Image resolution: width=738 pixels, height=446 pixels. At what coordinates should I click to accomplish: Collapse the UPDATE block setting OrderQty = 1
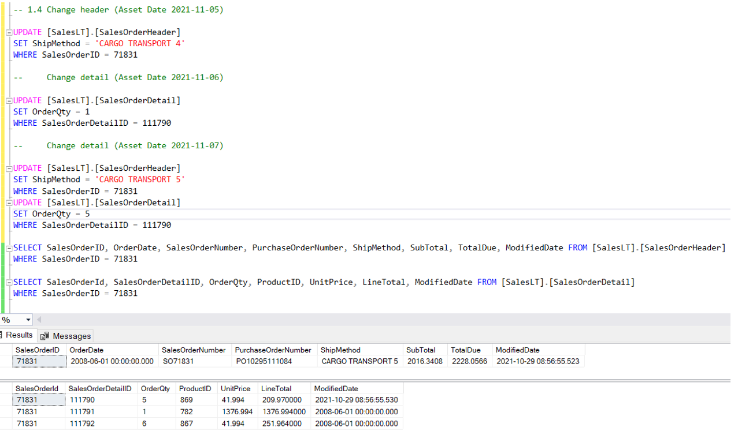click(x=9, y=100)
